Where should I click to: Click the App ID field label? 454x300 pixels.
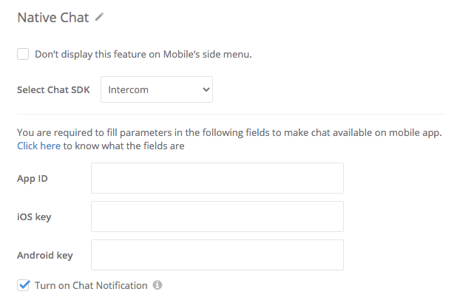click(x=33, y=179)
